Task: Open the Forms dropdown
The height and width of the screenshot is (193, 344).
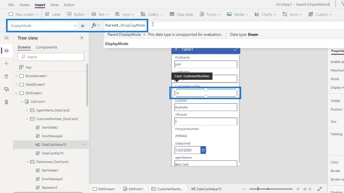Action: (210, 15)
